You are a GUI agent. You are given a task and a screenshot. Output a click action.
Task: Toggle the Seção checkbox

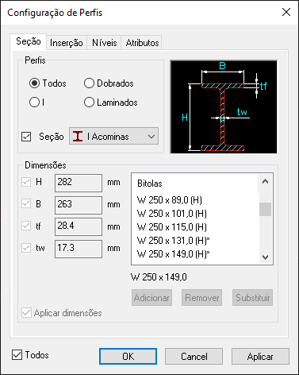26,137
